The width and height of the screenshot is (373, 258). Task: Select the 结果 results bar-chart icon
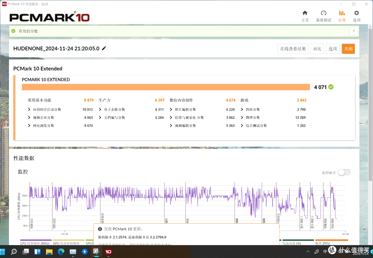[342, 13]
